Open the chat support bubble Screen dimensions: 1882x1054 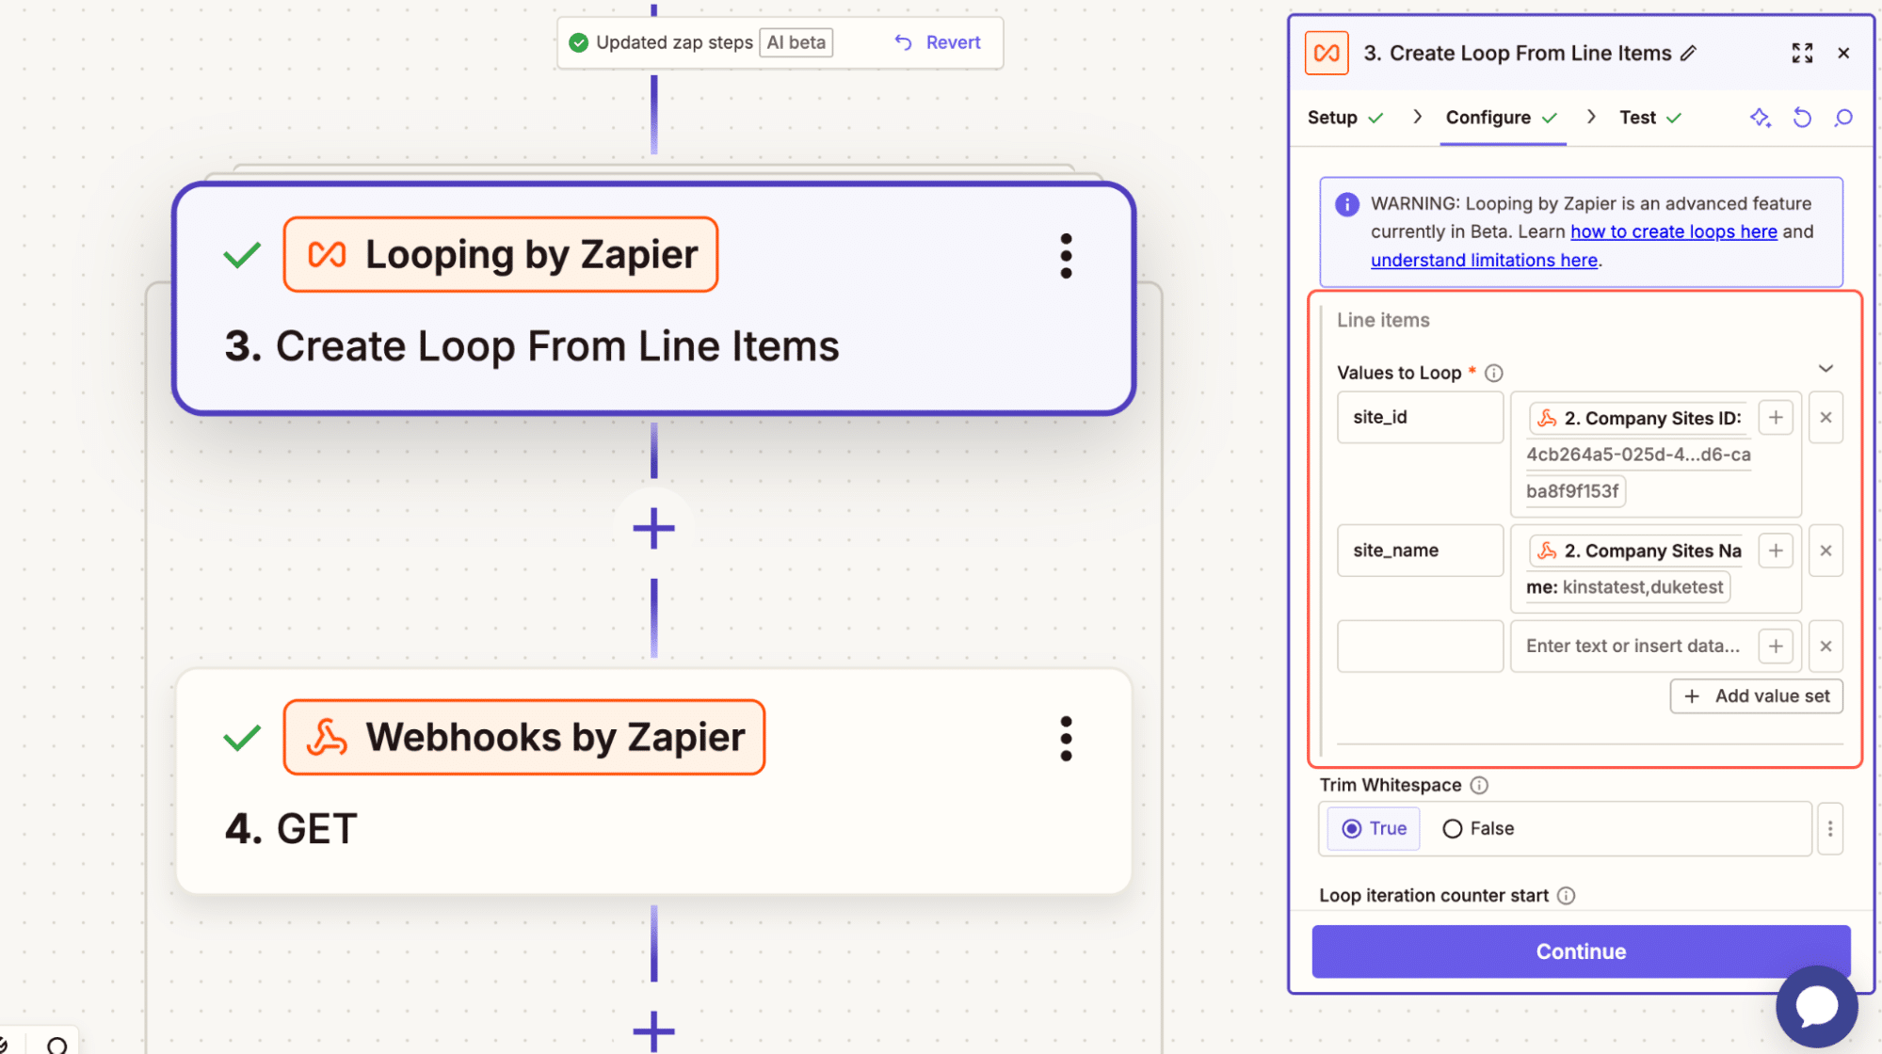point(1815,1005)
